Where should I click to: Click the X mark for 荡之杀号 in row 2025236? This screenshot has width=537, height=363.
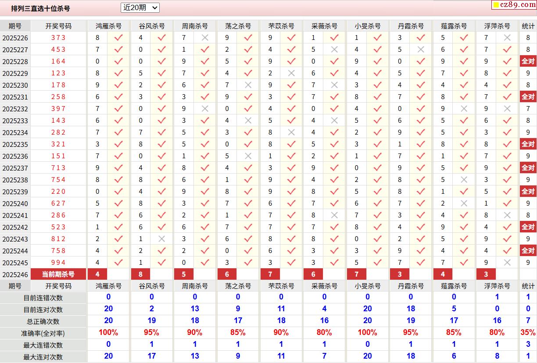tap(248, 156)
